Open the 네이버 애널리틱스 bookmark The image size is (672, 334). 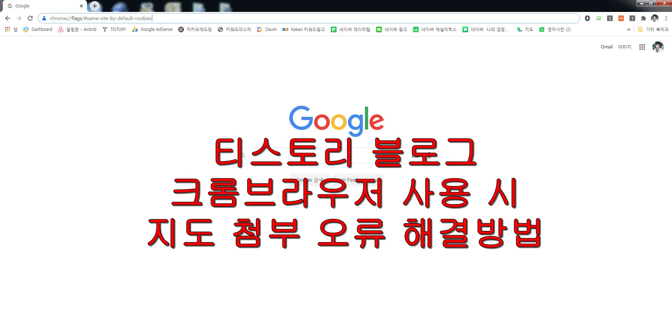pos(435,29)
